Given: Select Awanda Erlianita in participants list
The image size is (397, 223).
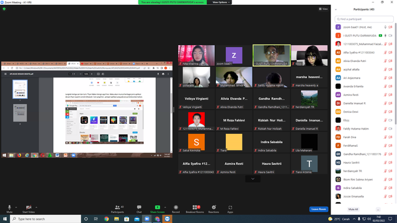Looking at the screenshot, I should [364, 86].
